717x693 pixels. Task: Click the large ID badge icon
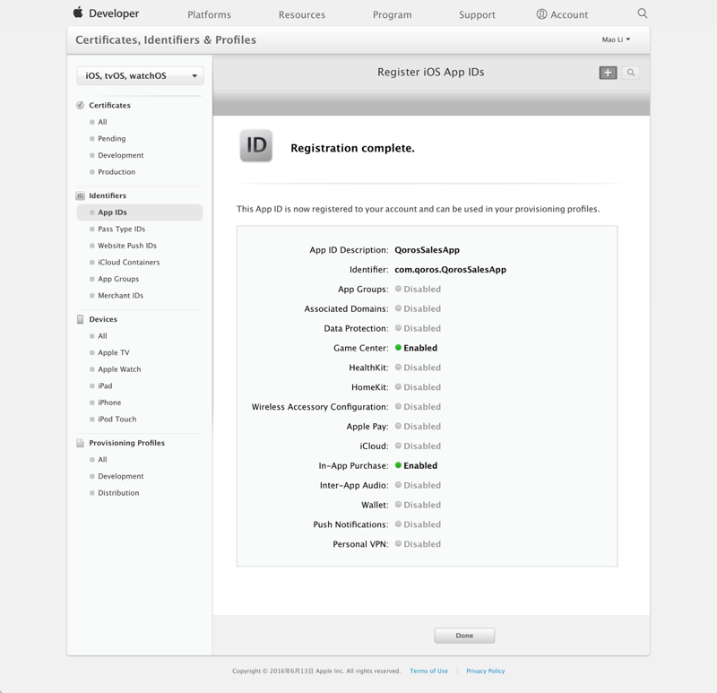[x=256, y=145]
